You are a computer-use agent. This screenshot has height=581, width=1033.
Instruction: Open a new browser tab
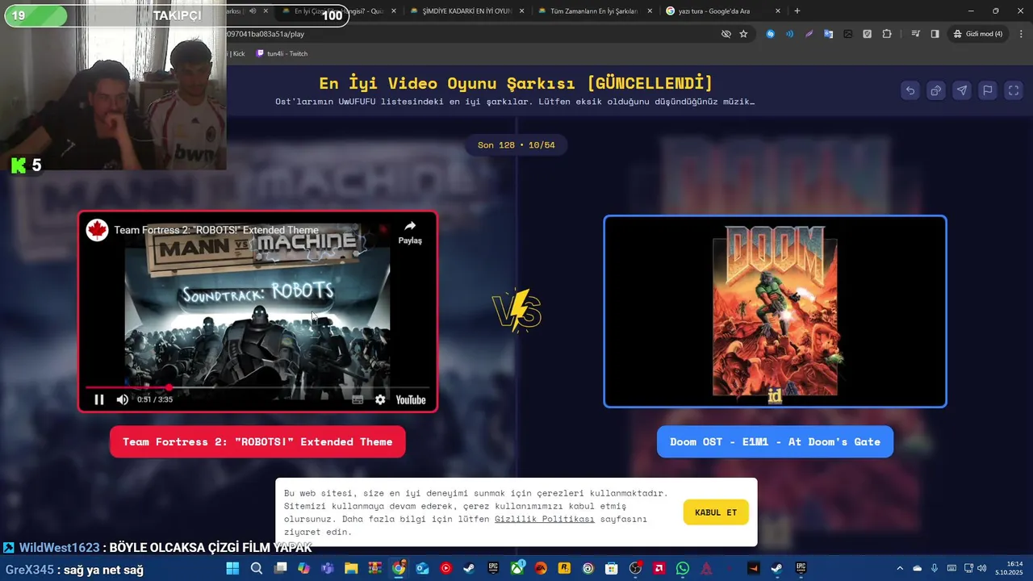tap(797, 10)
